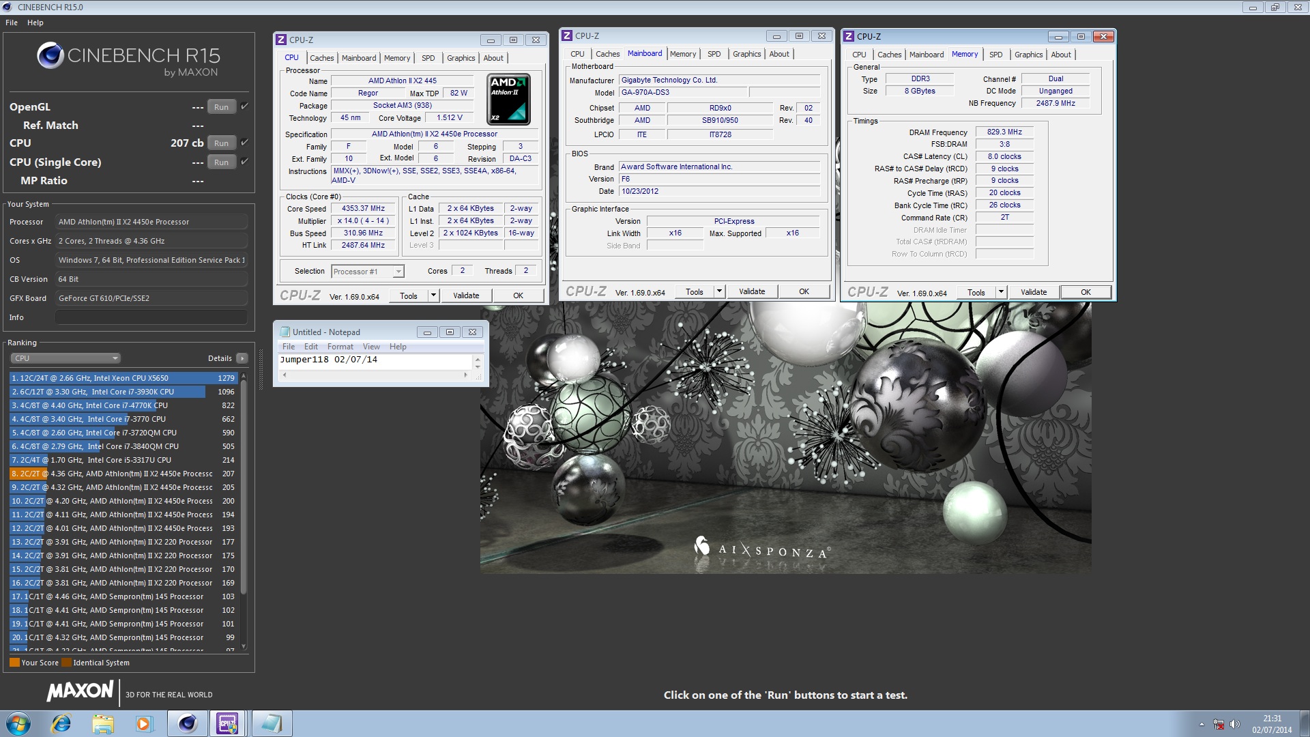Click in the Notepad text area
The height and width of the screenshot is (737, 1310).
point(375,362)
